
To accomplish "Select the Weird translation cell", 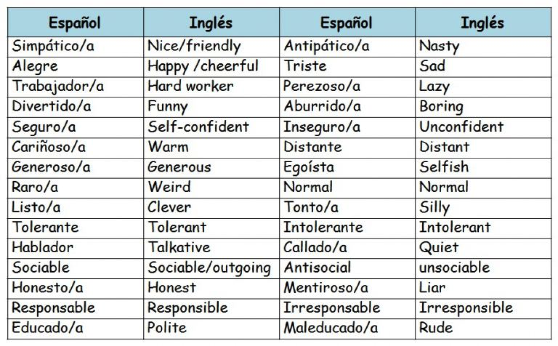I will click(169, 187).
